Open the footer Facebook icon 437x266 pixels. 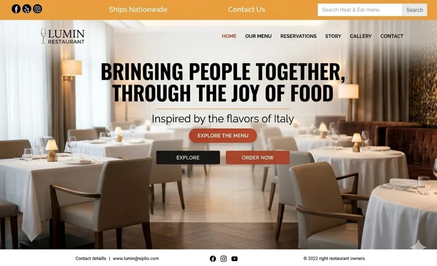point(213,259)
